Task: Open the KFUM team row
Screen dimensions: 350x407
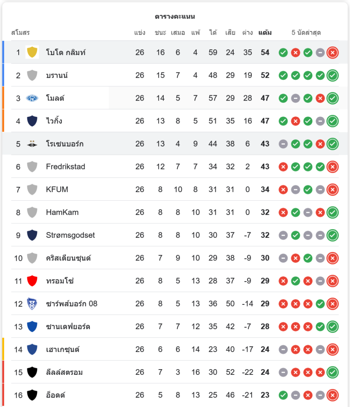Action: (175, 190)
